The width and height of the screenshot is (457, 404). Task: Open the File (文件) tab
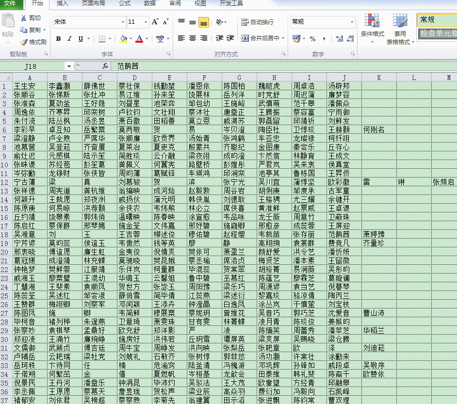[11, 4]
